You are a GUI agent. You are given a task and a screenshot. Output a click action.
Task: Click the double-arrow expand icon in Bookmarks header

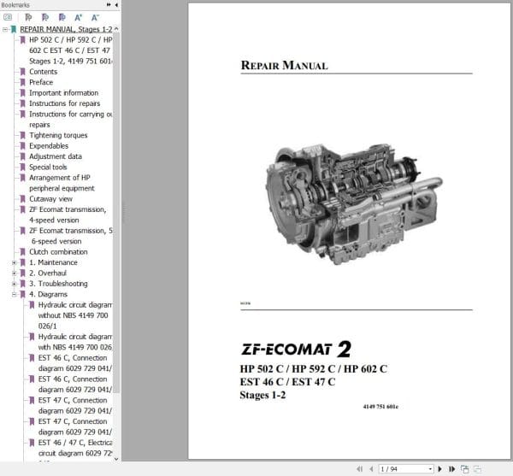(x=109, y=4)
